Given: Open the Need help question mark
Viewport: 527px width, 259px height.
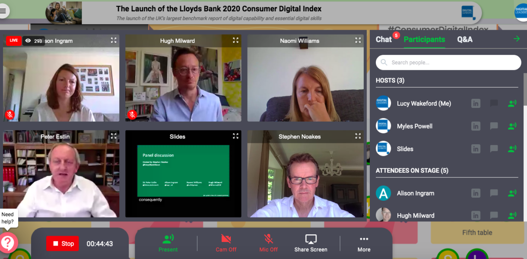Looking at the screenshot, I should coord(8,243).
